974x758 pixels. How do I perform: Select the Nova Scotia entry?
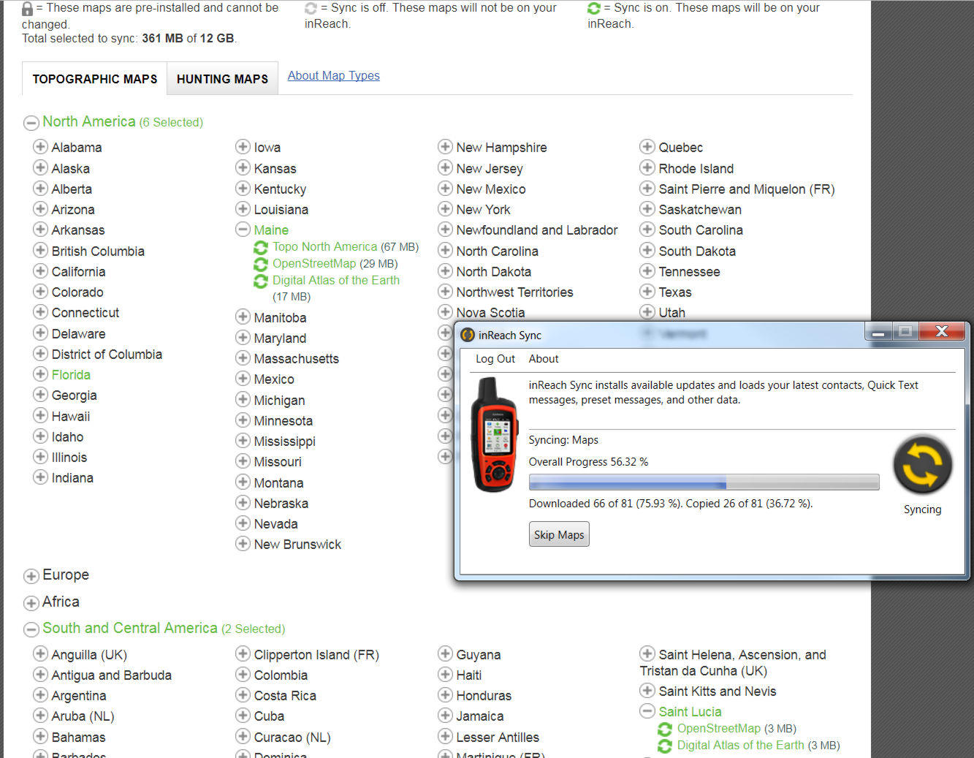(x=490, y=313)
